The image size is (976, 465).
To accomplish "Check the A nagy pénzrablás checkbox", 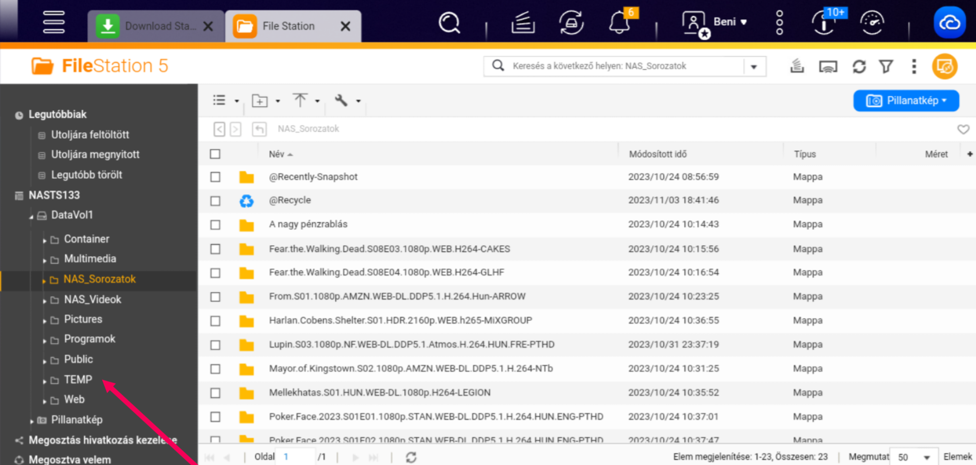I will pos(215,225).
